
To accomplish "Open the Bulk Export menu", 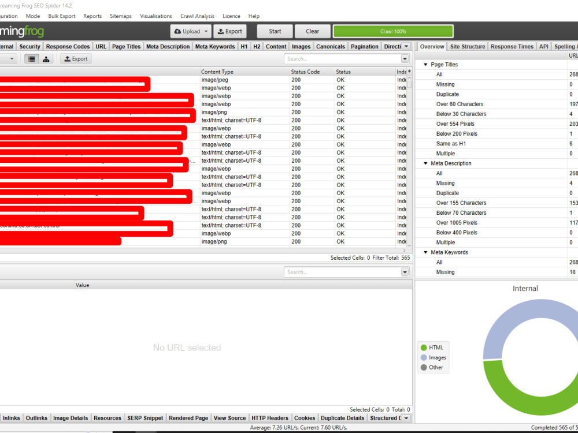I will (x=62, y=16).
